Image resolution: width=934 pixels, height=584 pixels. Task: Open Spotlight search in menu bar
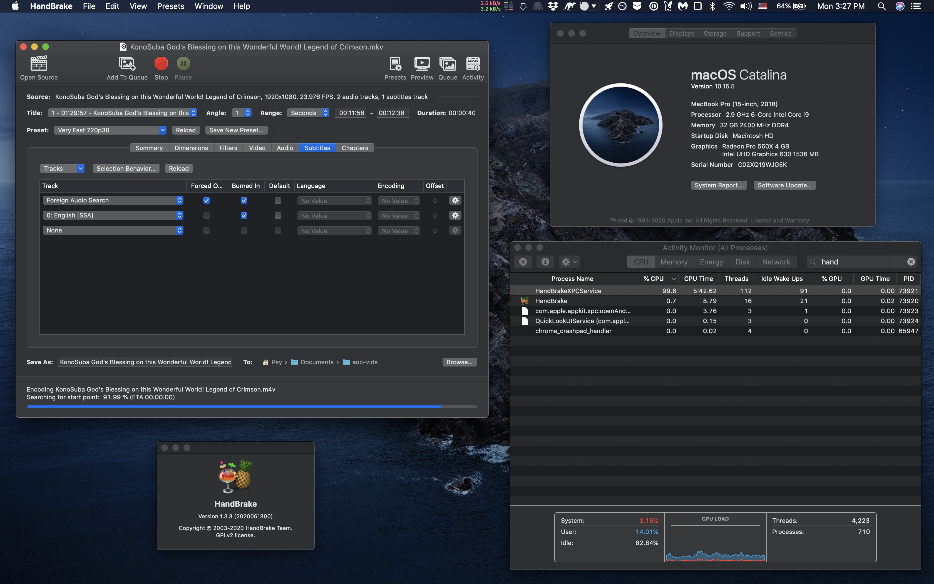881,6
